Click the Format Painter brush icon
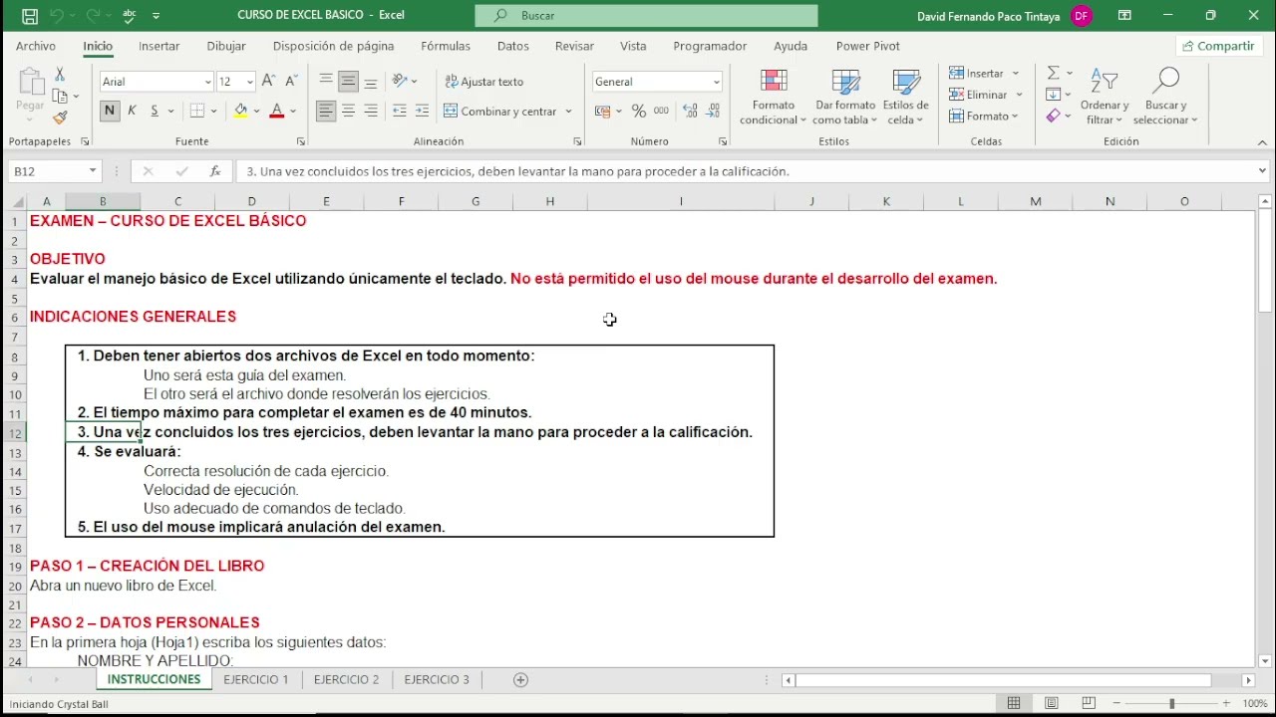 (60, 118)
